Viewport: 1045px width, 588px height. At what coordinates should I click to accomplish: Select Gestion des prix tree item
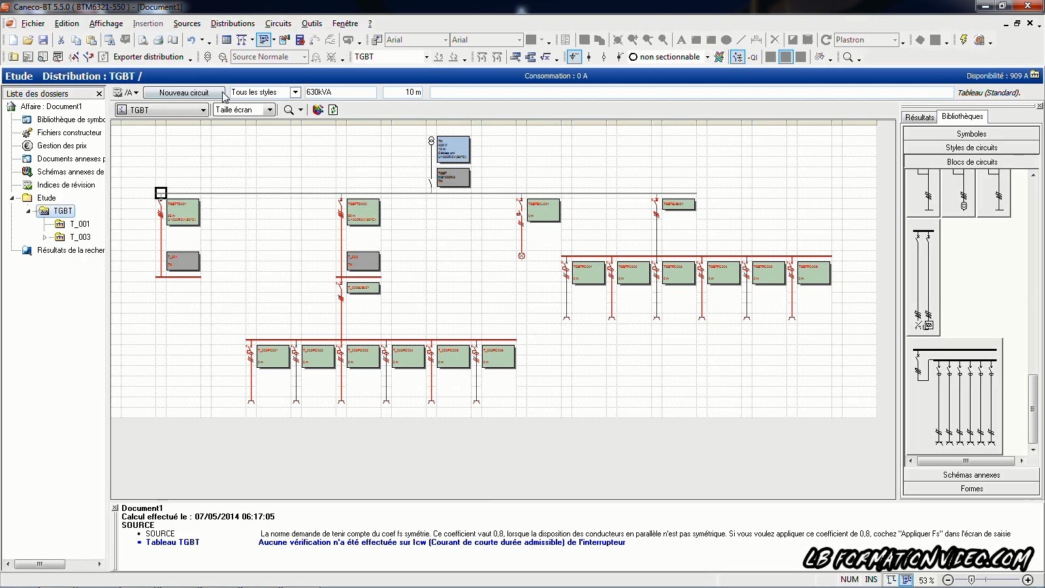click(61, 146)
